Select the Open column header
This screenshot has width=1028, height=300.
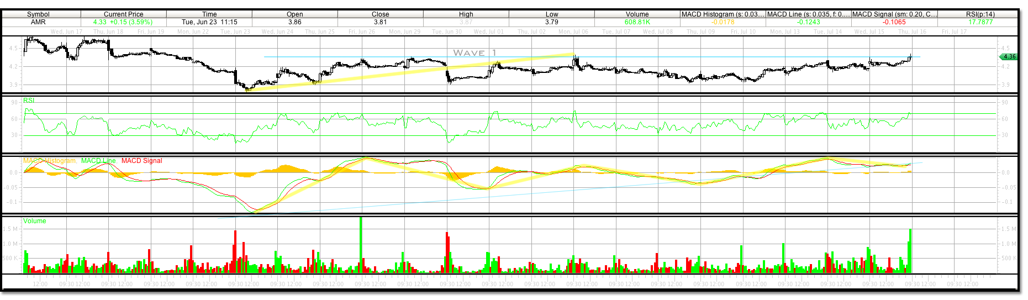pos(294,14)
